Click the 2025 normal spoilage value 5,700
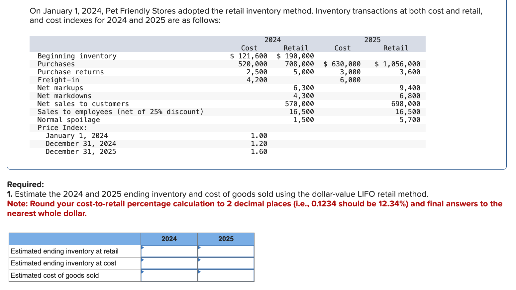 [410, 120]
